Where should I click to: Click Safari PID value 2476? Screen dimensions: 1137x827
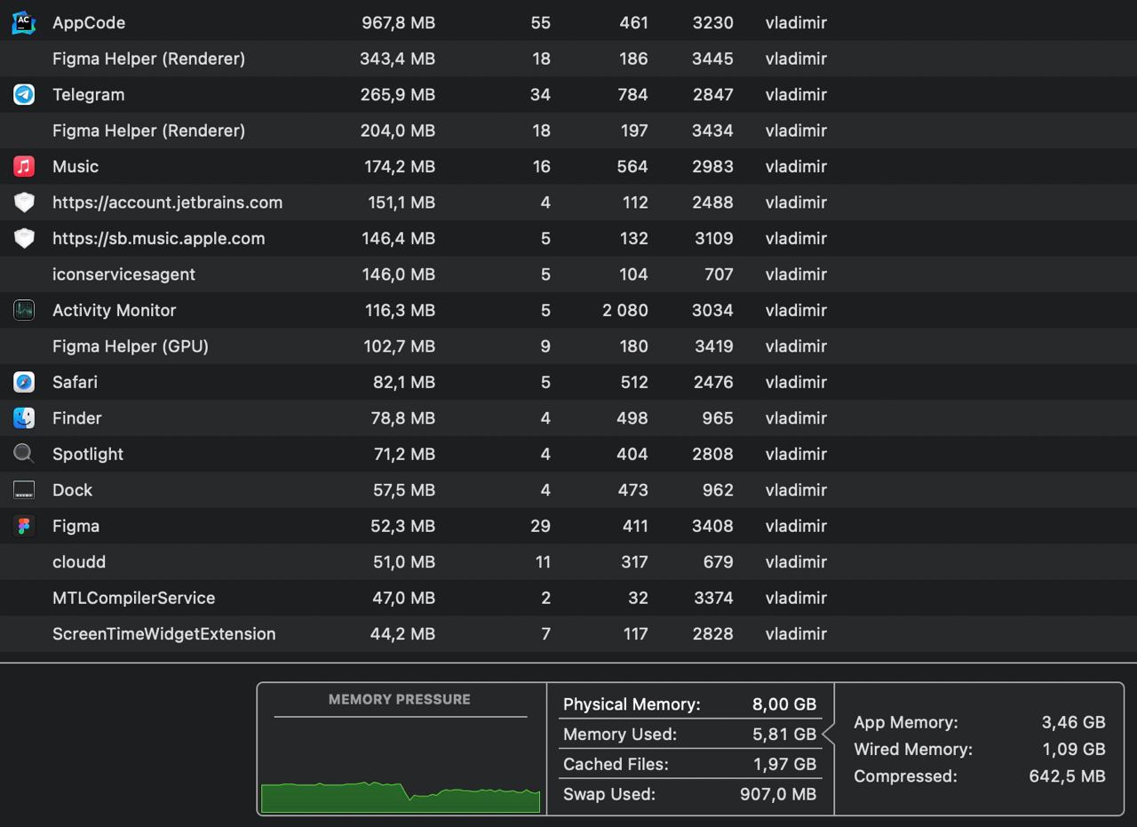(x=713, y=382)
